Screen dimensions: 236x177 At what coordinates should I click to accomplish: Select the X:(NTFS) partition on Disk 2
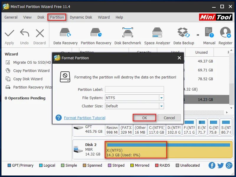(168, 150)
